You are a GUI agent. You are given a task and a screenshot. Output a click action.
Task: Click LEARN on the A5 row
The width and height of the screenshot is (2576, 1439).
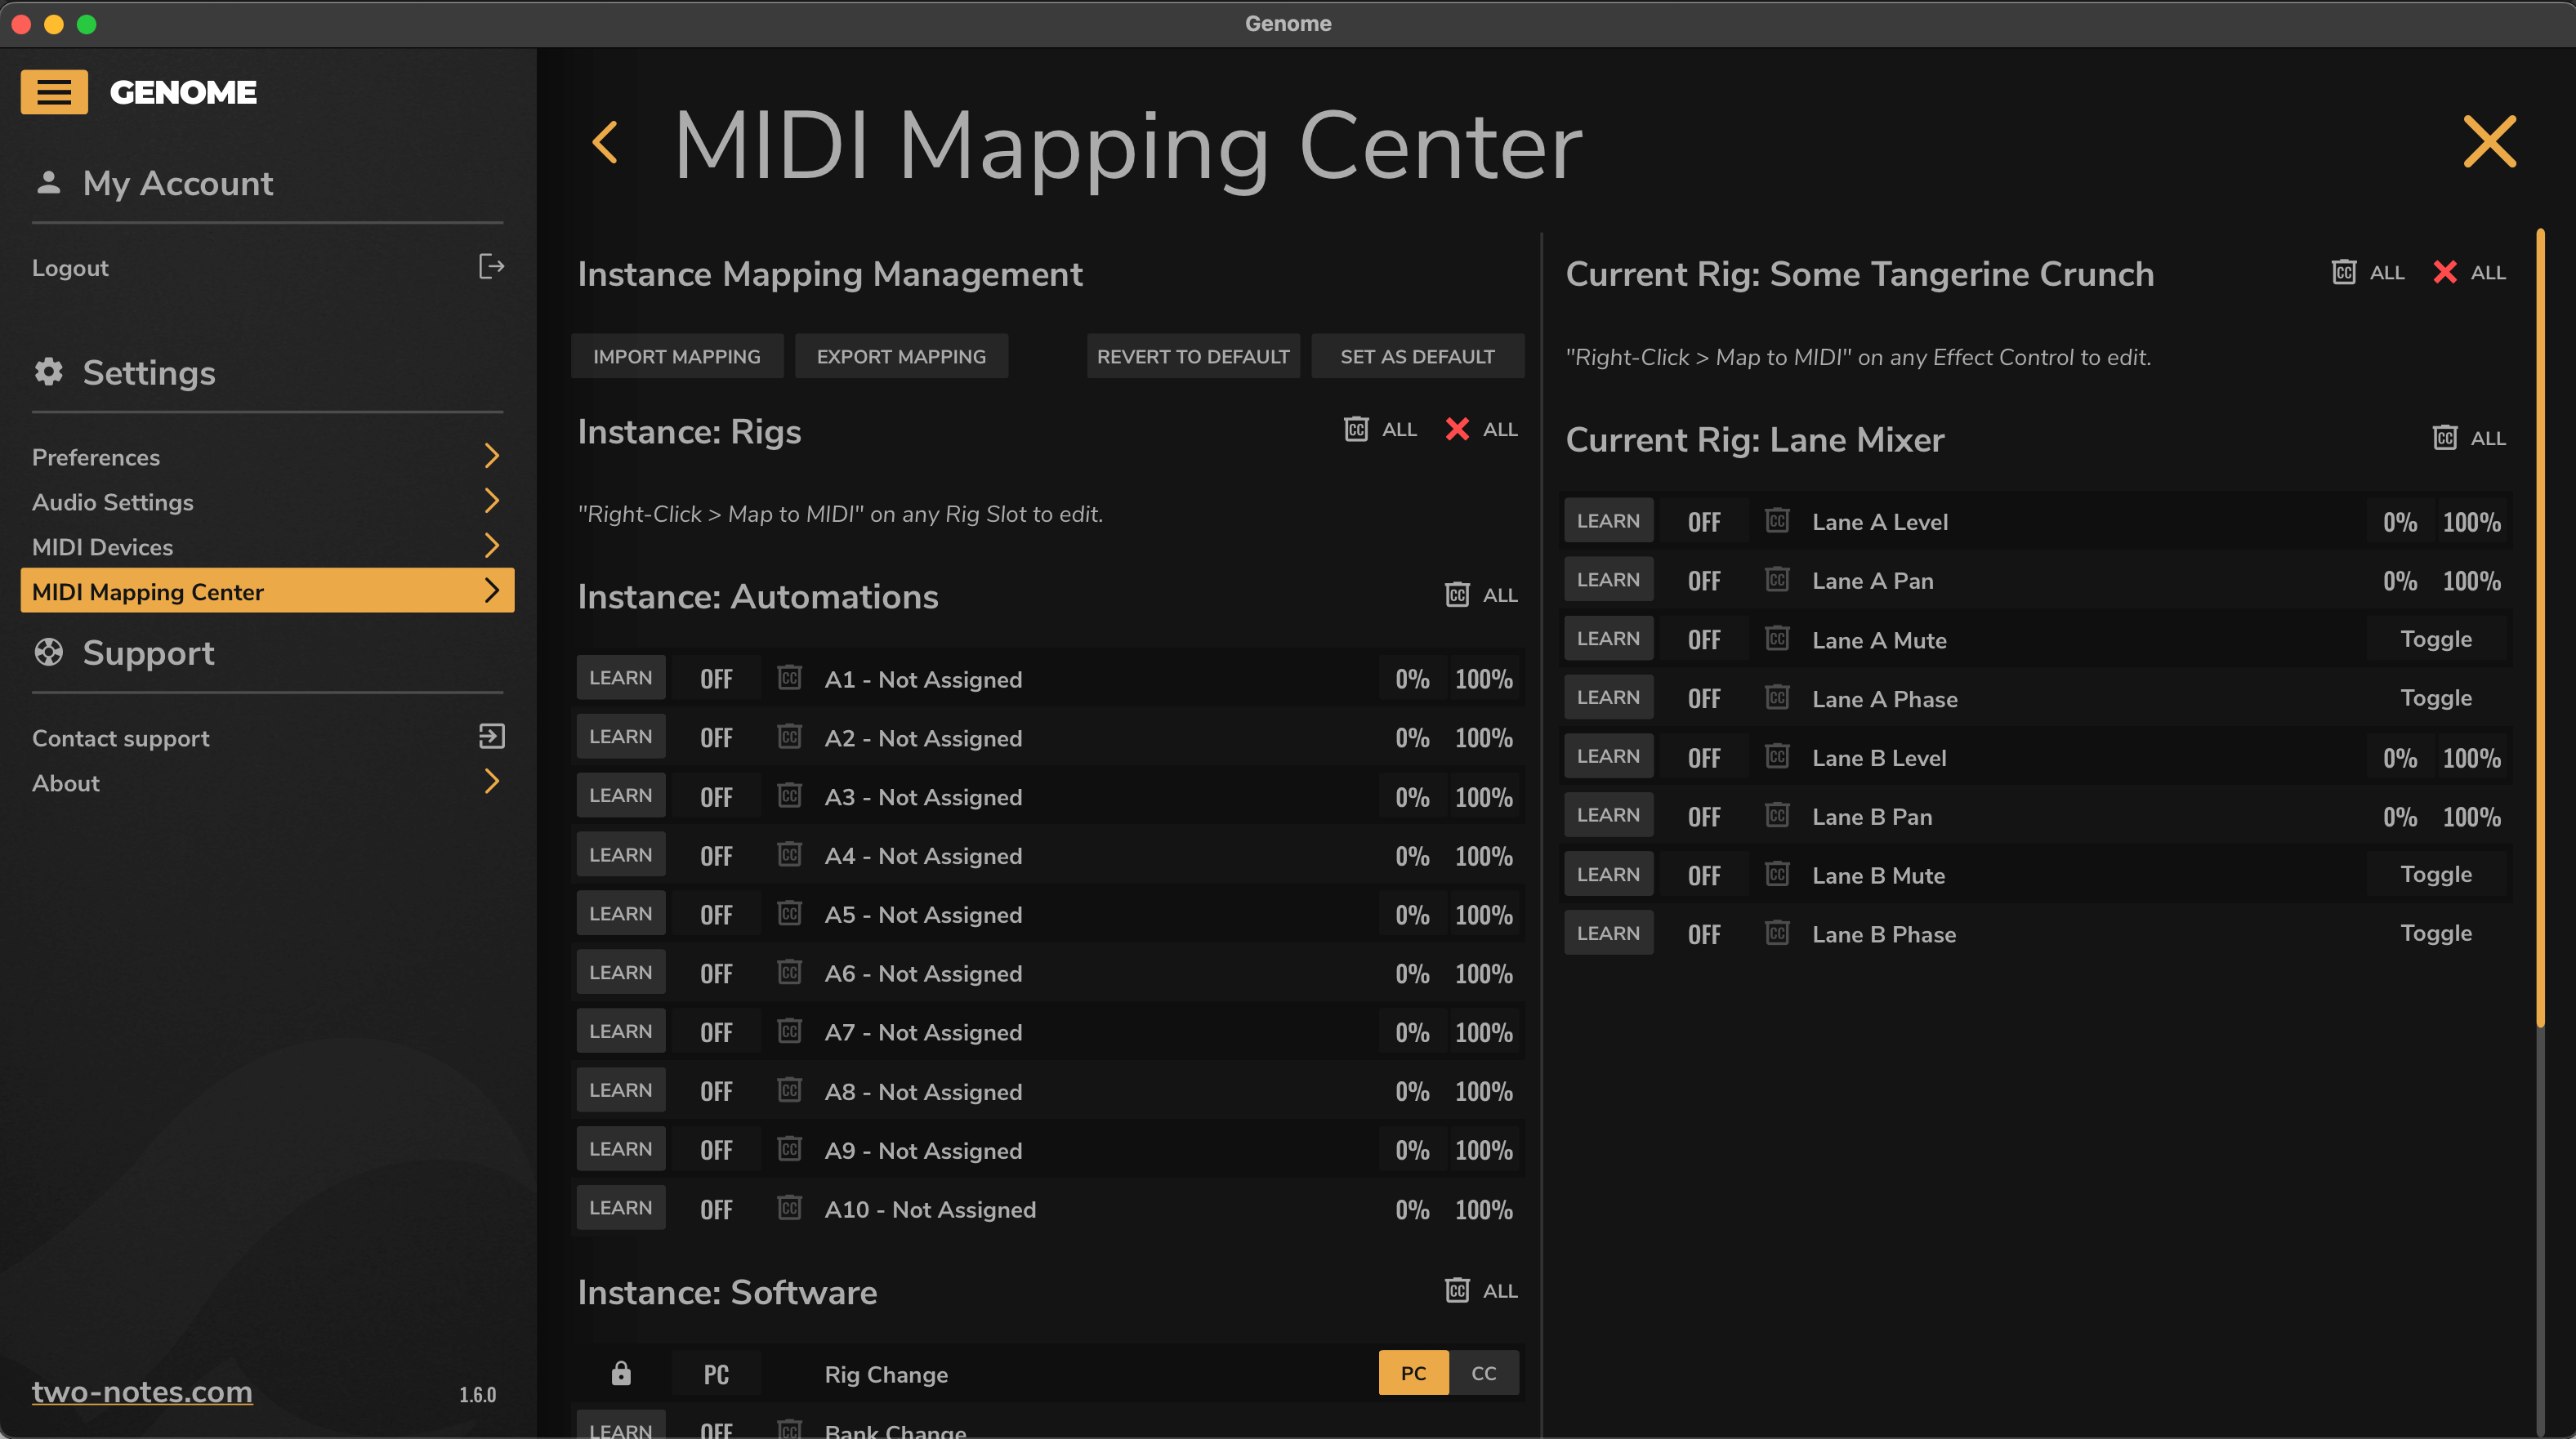(x=620, y=913)
